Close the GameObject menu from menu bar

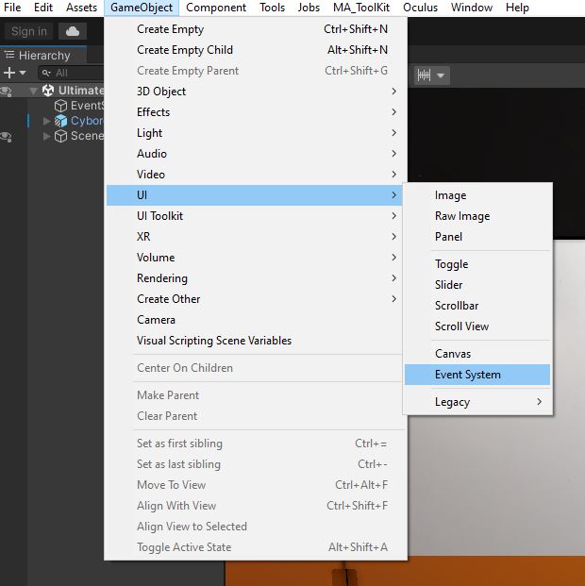coord(142,8)
